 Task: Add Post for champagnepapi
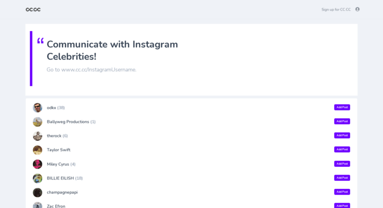click(x=342, y=192)
